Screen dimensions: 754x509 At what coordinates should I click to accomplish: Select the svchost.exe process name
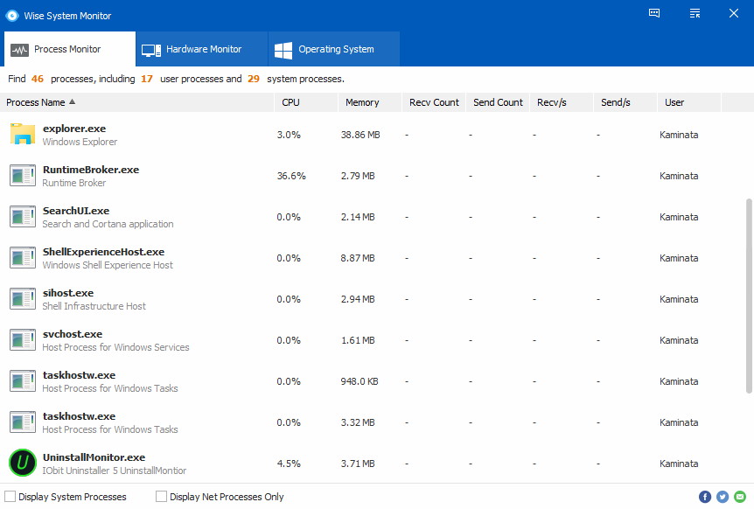73,334
